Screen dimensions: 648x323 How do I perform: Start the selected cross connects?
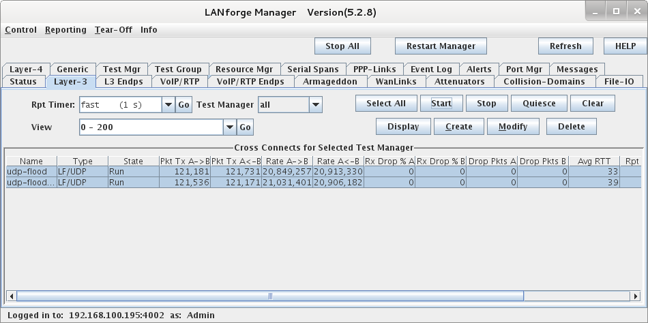(x=441, y=104)
